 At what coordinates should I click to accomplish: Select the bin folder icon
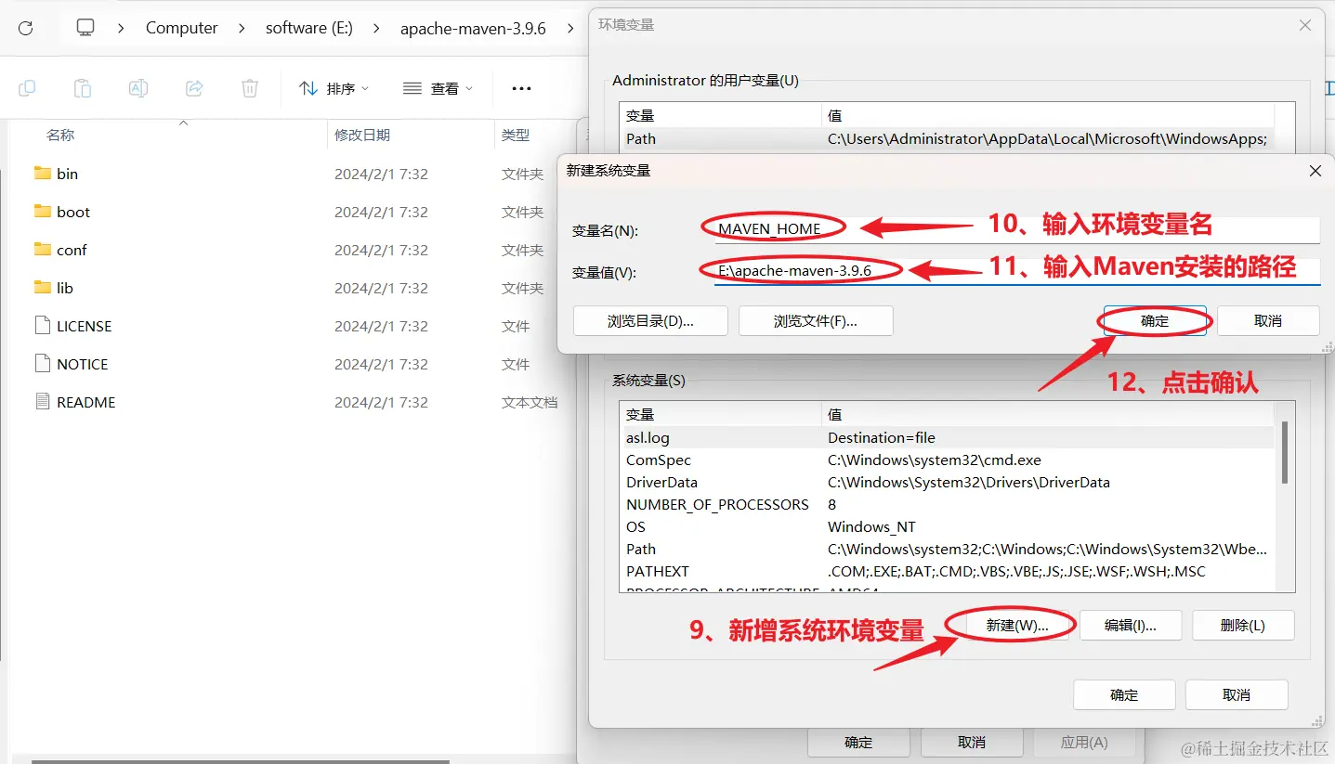43,173
